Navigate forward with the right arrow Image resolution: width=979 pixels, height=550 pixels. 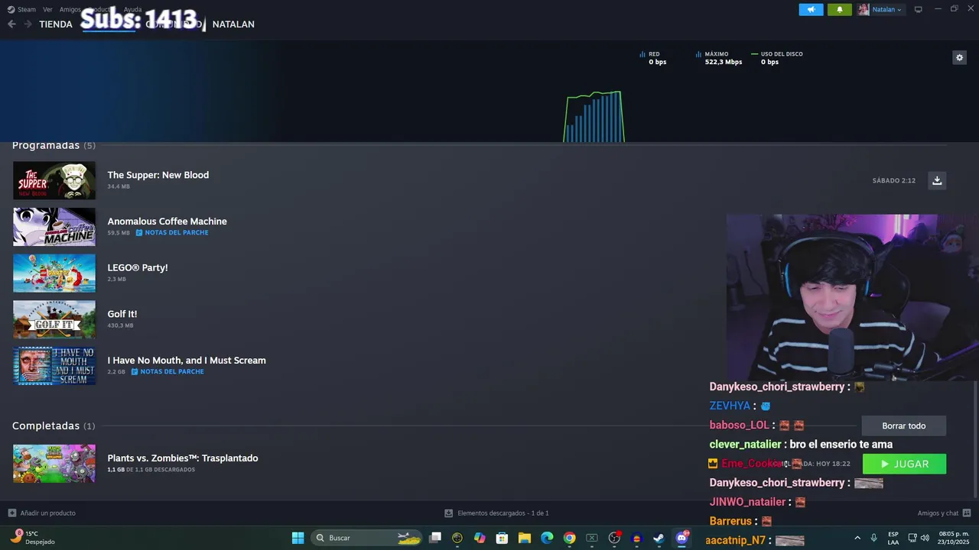point(28,24)
